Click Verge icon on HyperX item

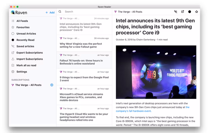point(61,109)
